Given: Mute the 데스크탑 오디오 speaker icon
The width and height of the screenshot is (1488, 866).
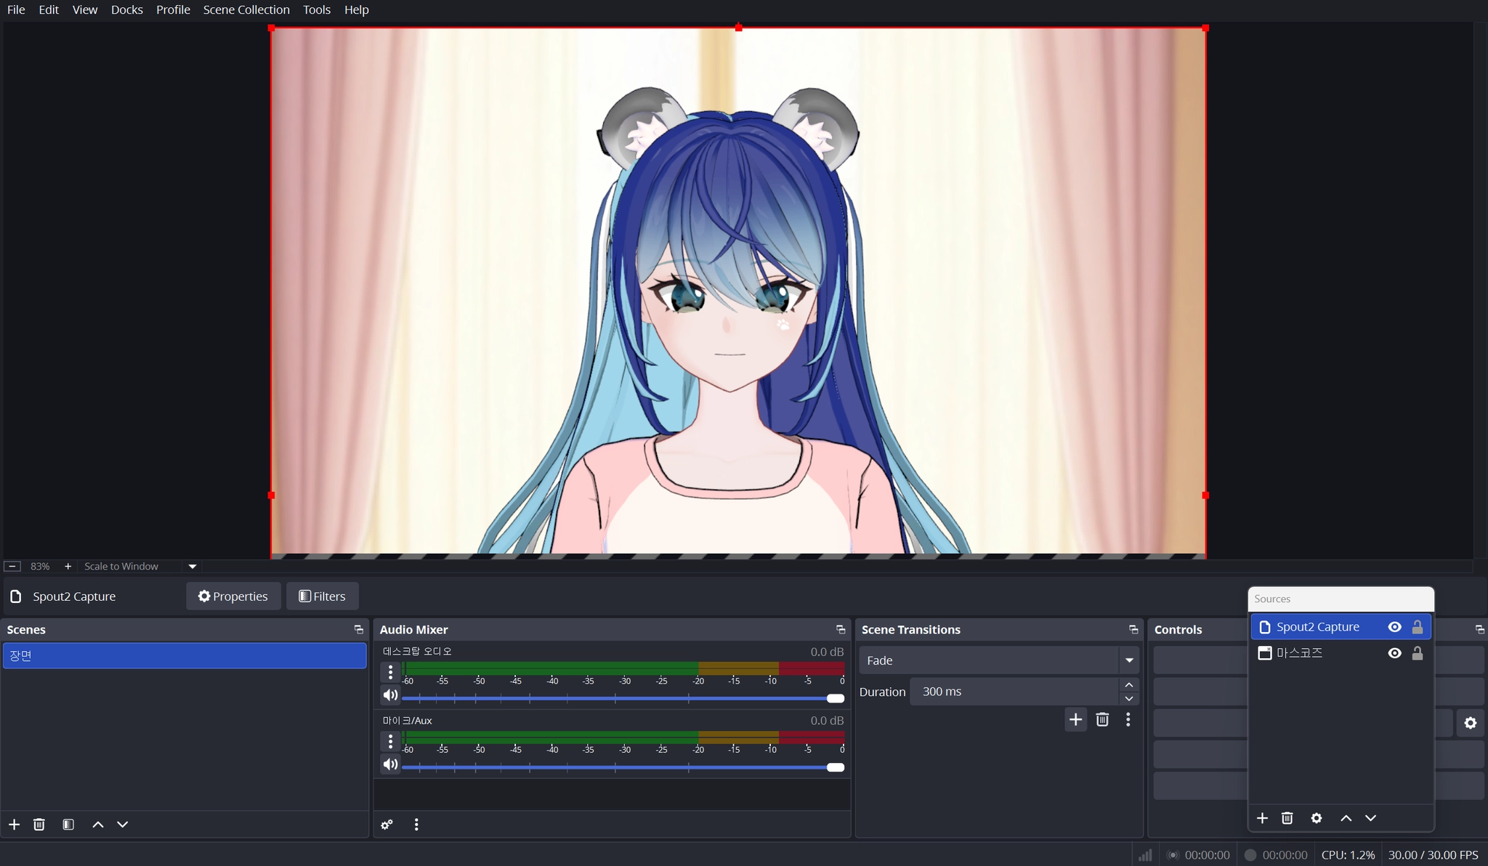Looking at the screenshot, I should coord(390,695).
